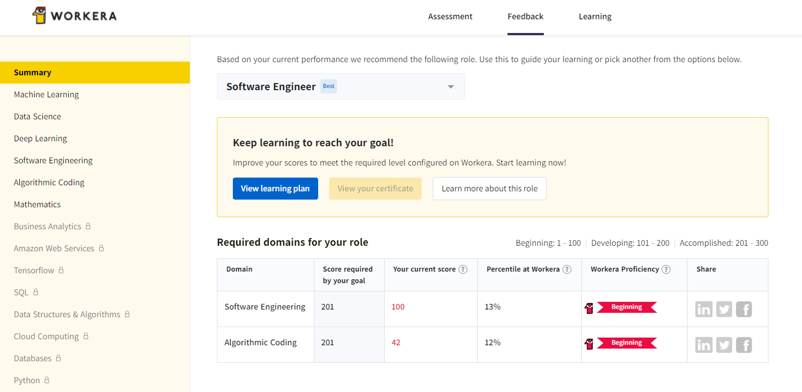Switch to the Learning tab
The image size is (802, 392).
point(595,16)
